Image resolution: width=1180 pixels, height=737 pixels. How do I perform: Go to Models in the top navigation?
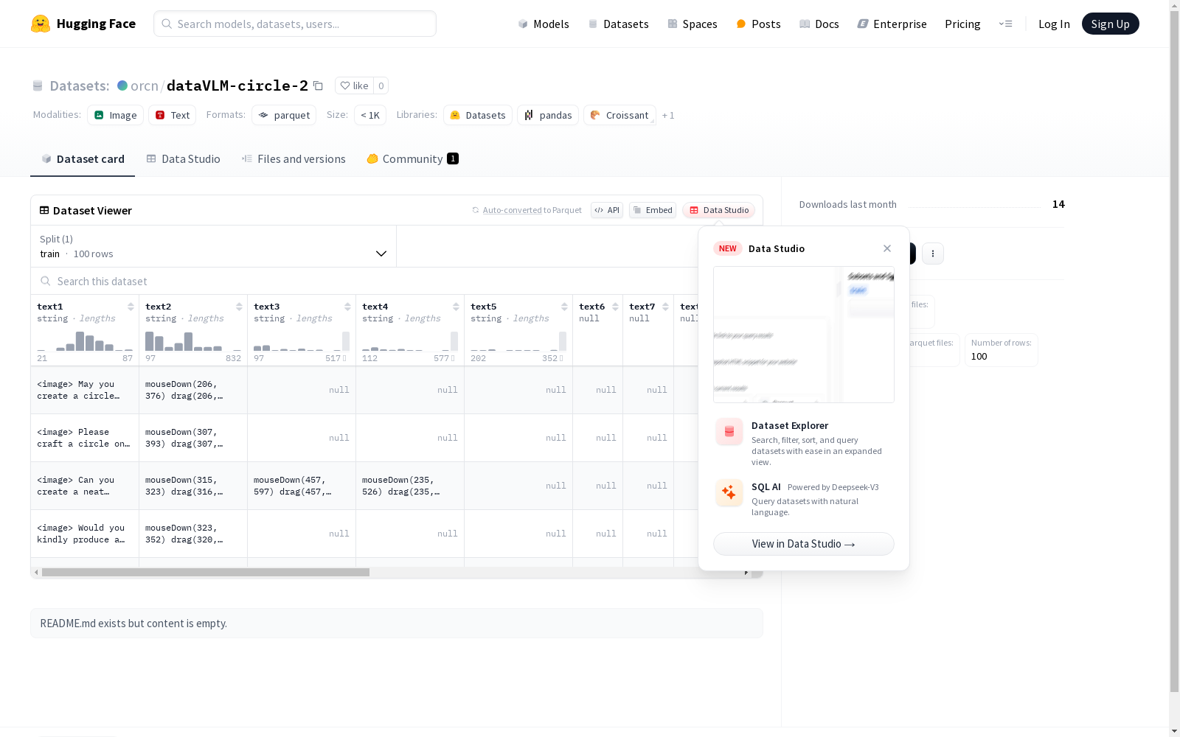point(544,24)
